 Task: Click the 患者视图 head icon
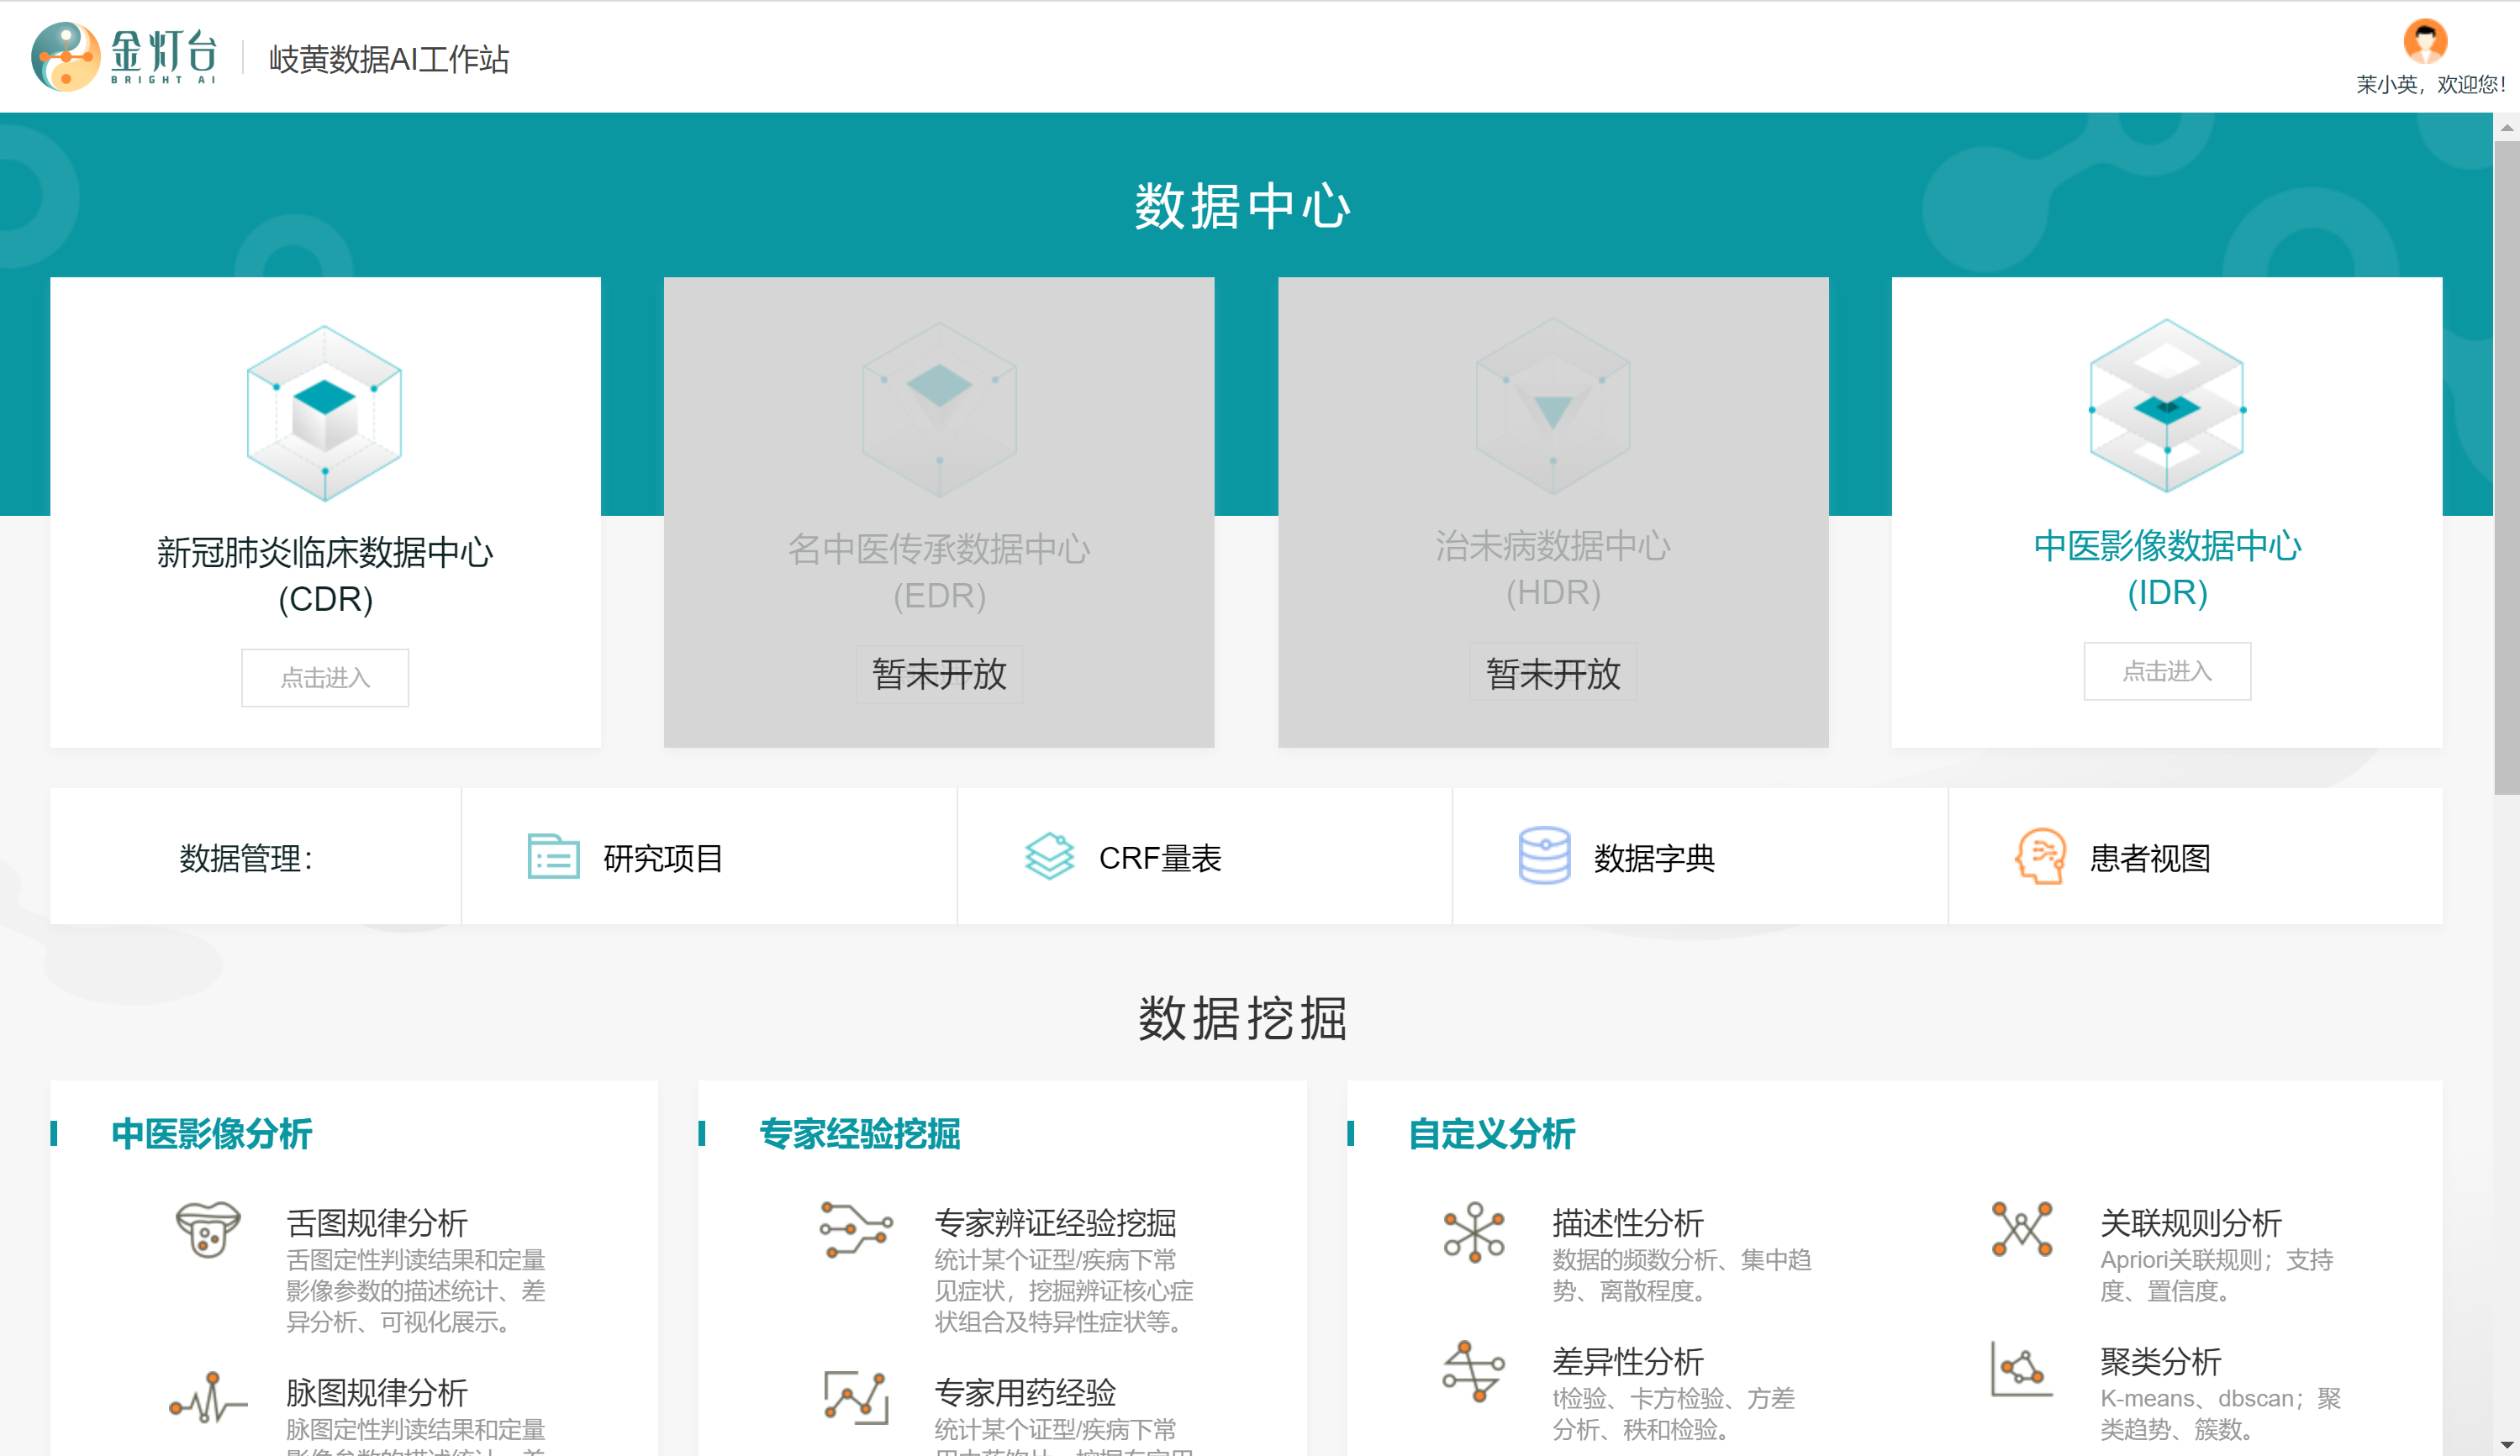[x=2039, y=856]
